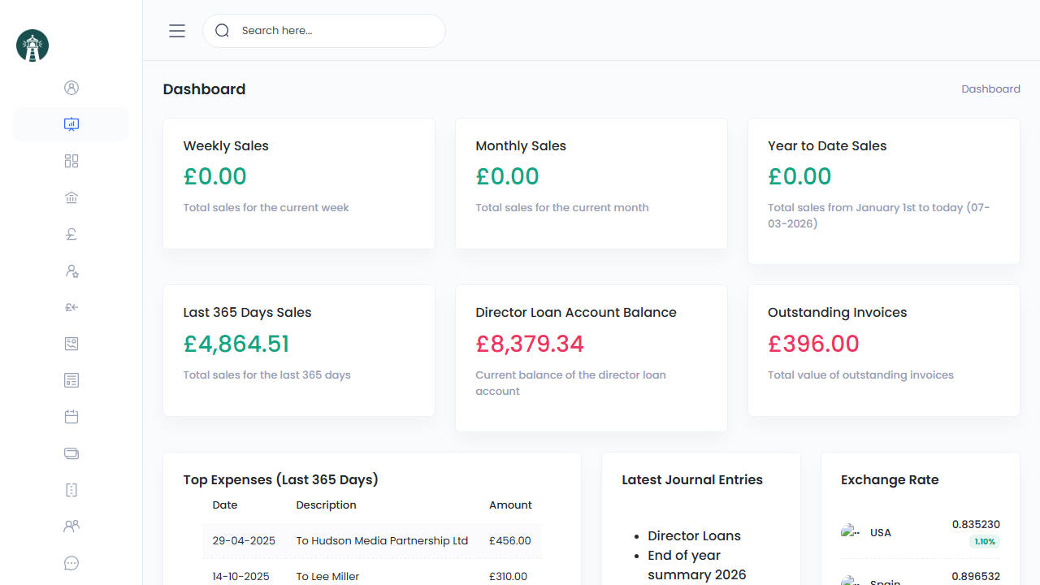Click the calendar icon in sidebar

click(x=71, y=417)
